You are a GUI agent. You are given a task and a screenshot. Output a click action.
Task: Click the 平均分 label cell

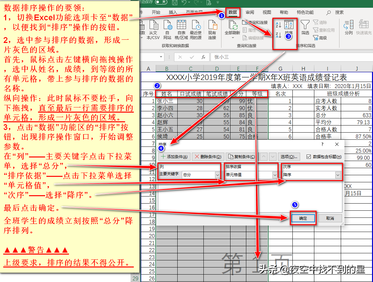(x=328, y=122)
